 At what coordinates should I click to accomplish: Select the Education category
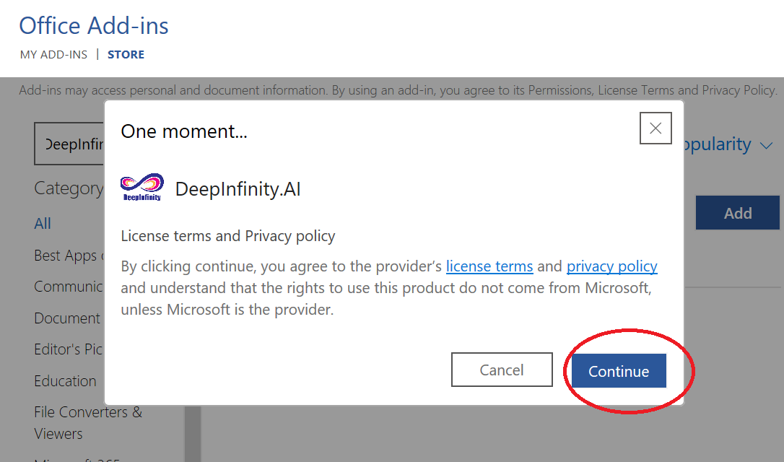[x=65, y=381]
